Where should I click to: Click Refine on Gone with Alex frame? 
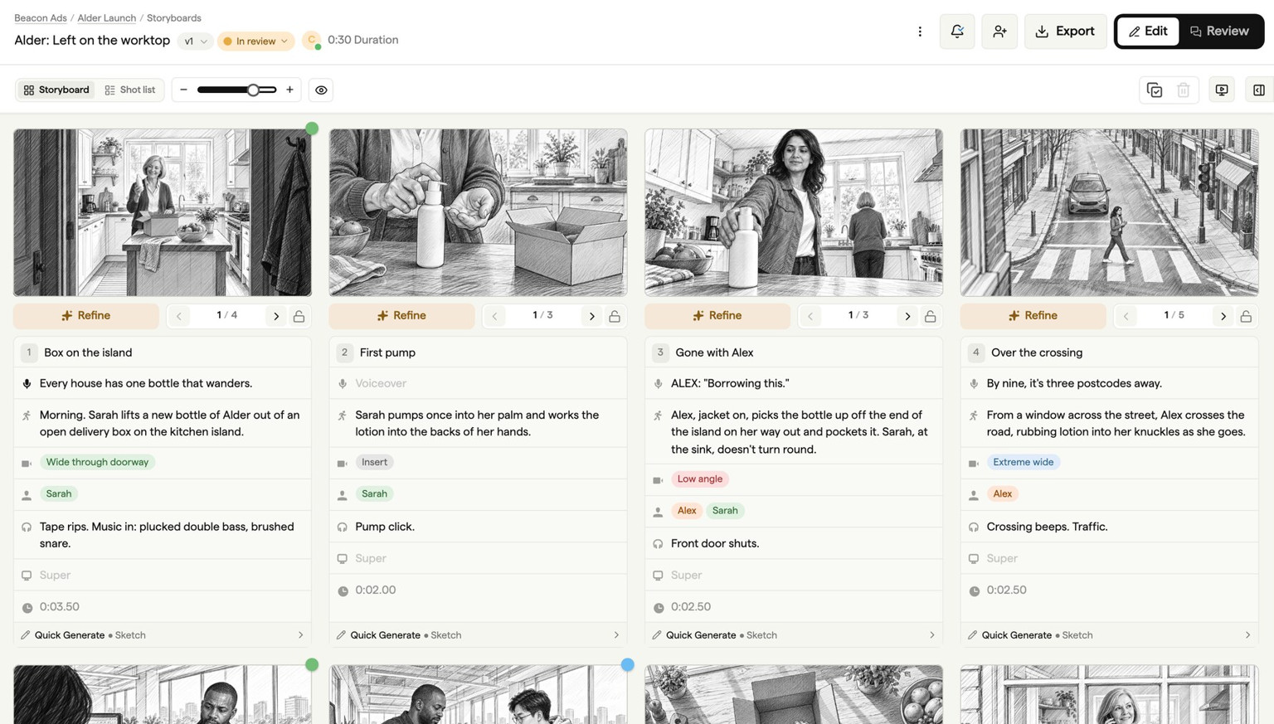coord(717,316)
